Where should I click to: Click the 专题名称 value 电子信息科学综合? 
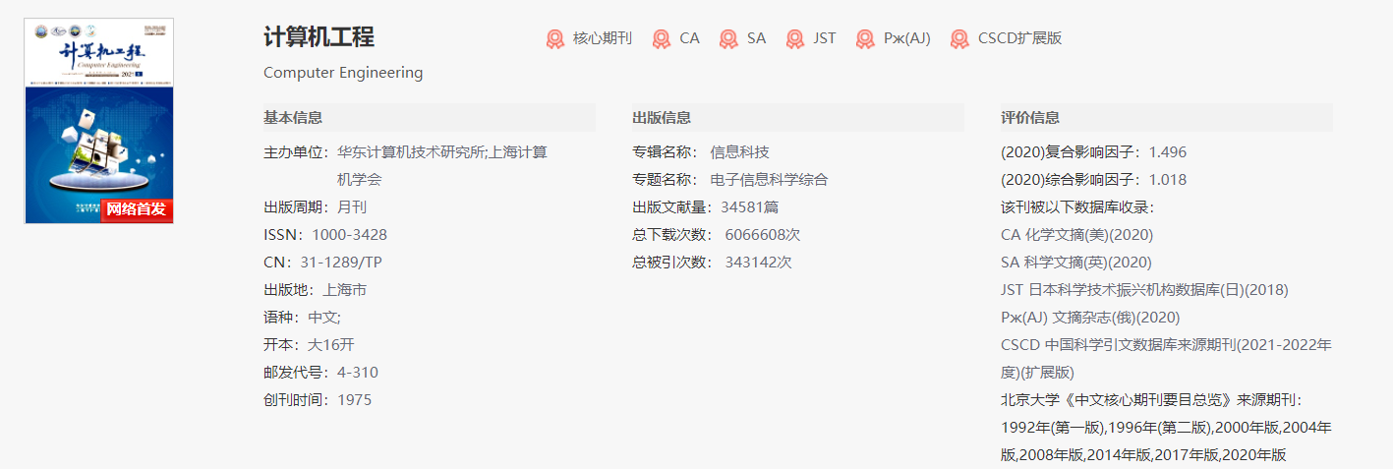770,180
